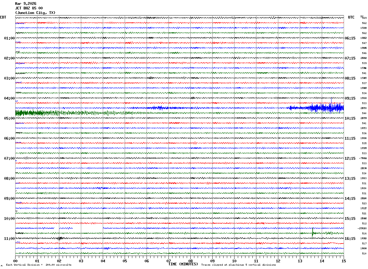Click the vertical division microvolts scale note

click(39, 265)
